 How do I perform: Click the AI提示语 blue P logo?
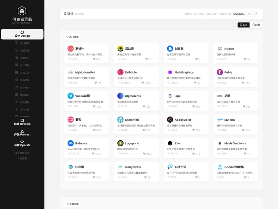[170, 167]
